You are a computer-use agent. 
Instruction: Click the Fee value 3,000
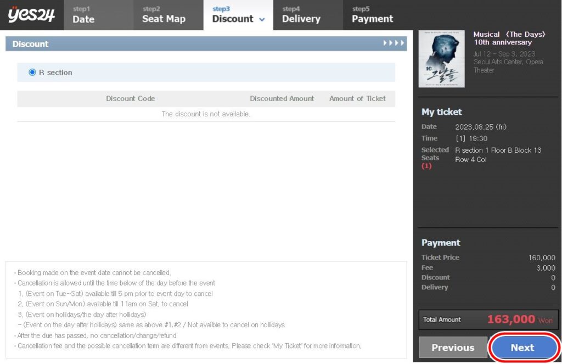pyautogui.click(x=546, y=268)
